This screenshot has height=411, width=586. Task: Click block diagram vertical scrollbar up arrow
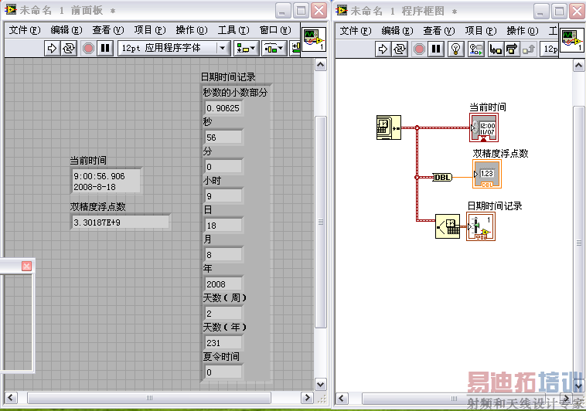click(578, 66)
